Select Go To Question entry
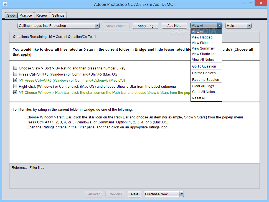The height and width of the screenshot is (202, 269). [206, 66]
